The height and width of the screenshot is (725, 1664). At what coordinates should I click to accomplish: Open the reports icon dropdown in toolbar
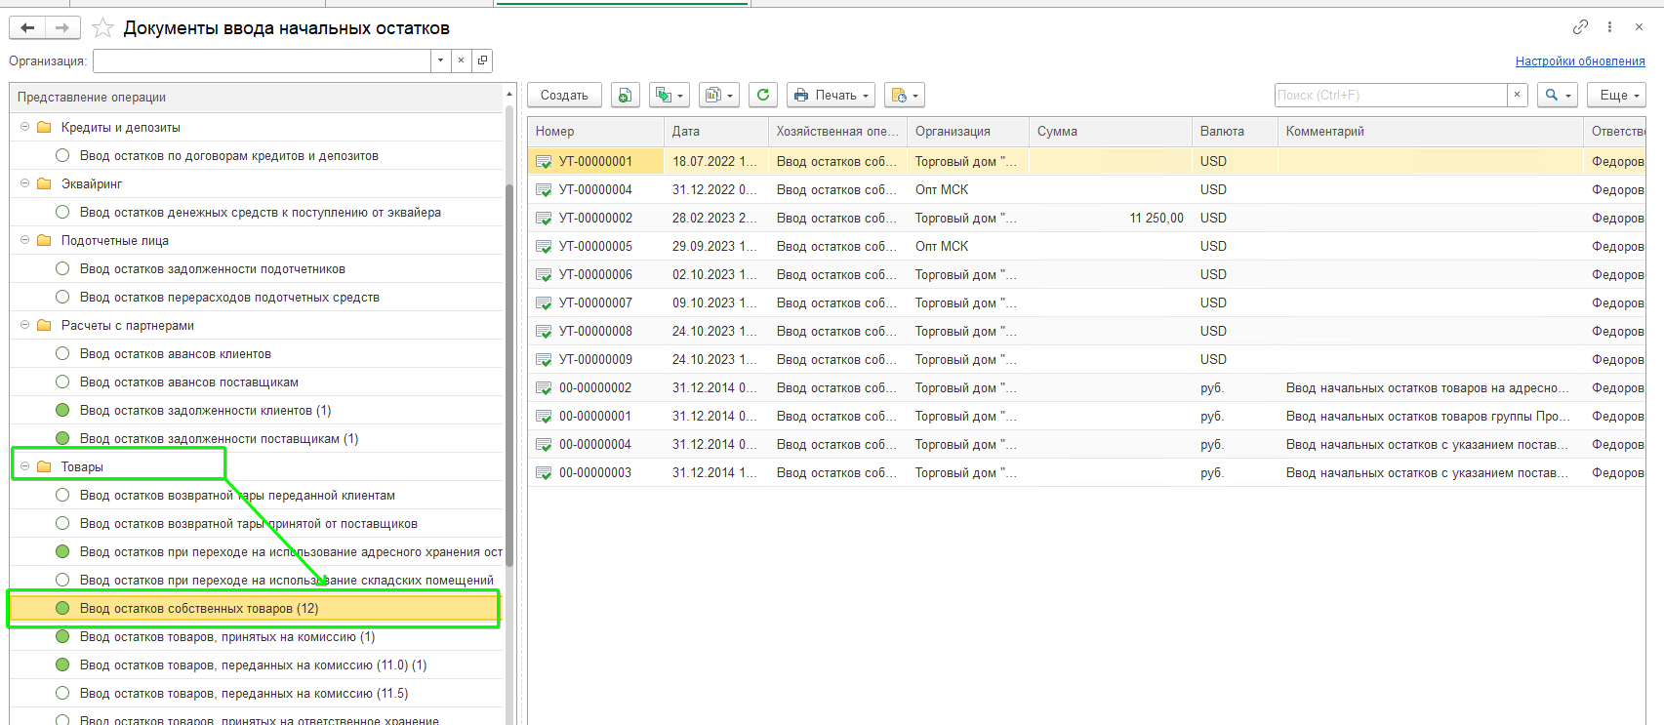point(719,95)
